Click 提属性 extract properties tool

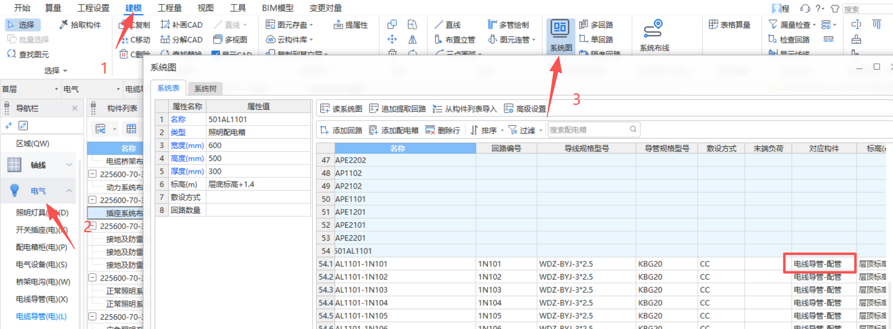tap(351, 25)
